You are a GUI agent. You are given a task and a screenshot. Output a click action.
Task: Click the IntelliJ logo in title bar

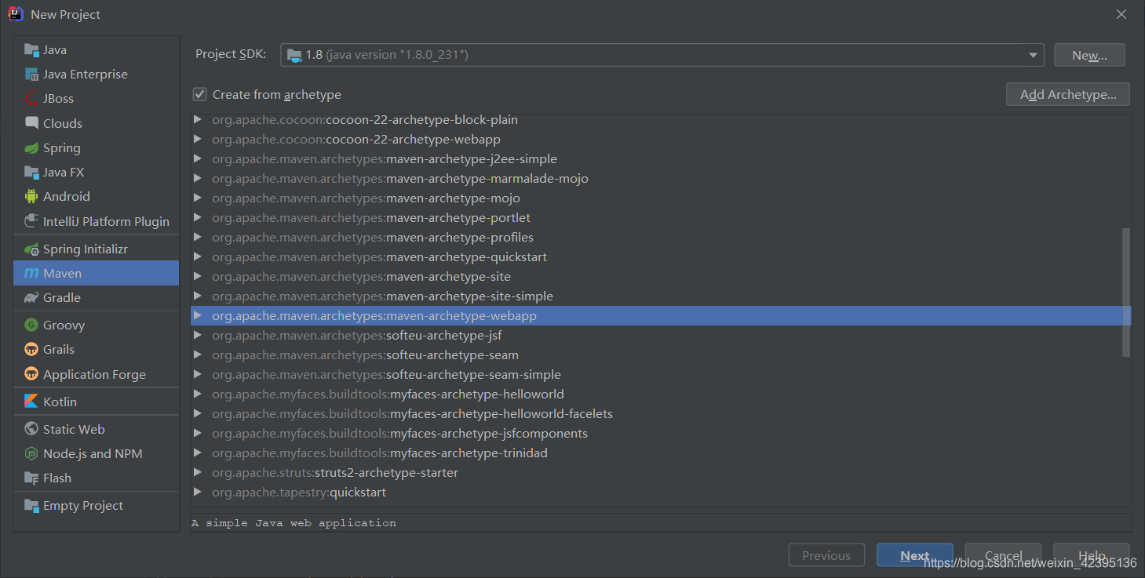coord(16,14)
